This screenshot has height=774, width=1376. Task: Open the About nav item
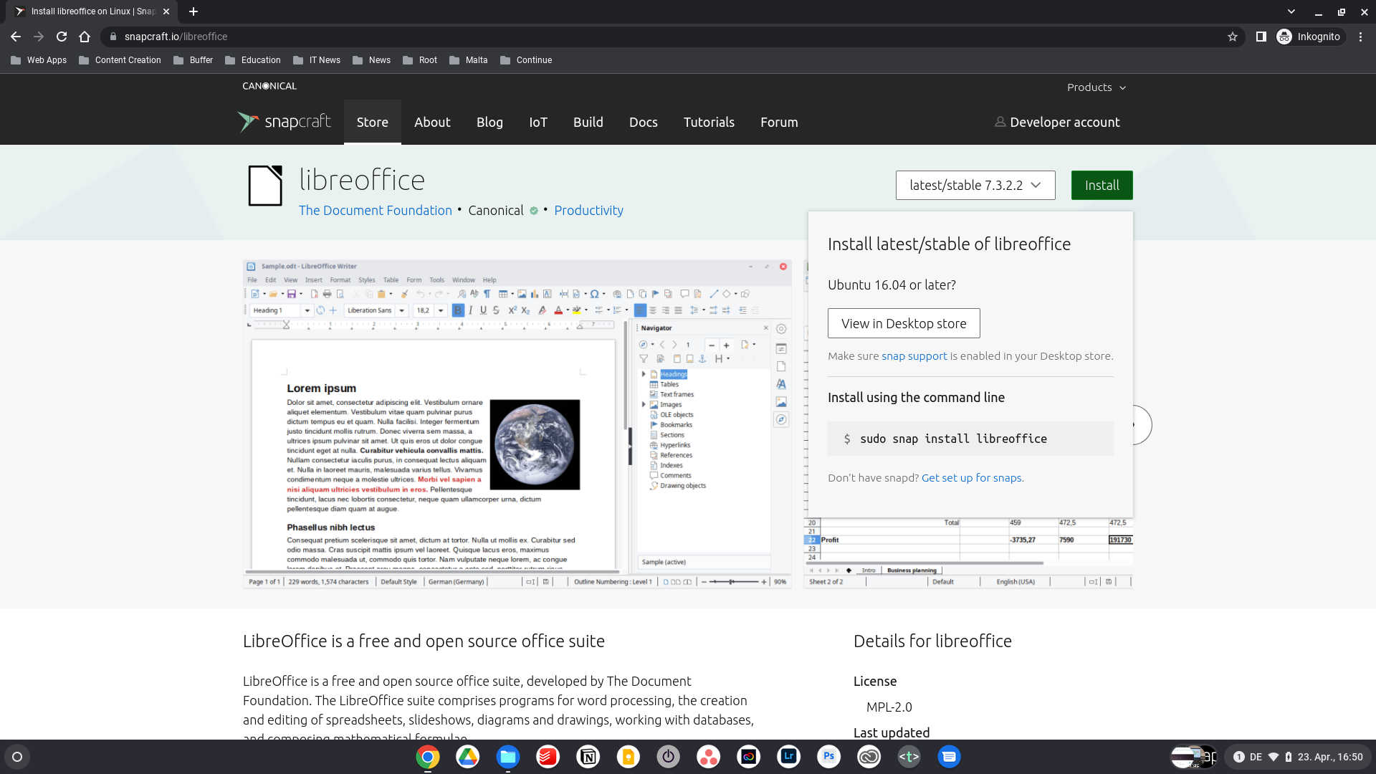[x=432, y=123]
